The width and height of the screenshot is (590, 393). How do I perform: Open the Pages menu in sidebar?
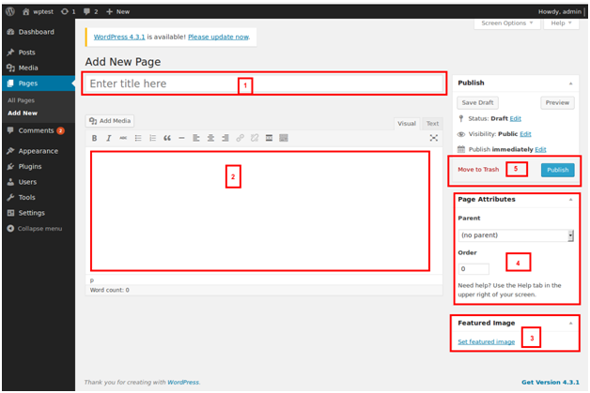39,83
